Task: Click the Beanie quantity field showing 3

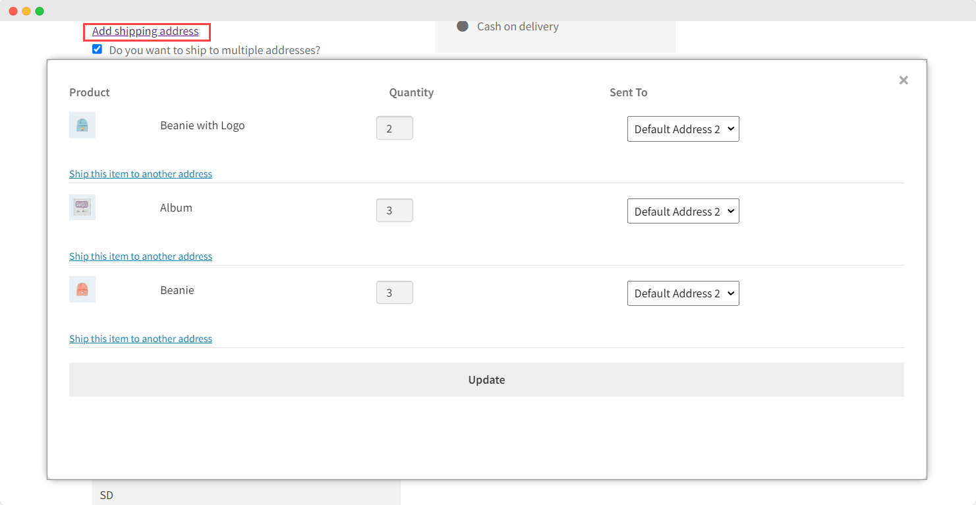Action: tap(394, 292)
